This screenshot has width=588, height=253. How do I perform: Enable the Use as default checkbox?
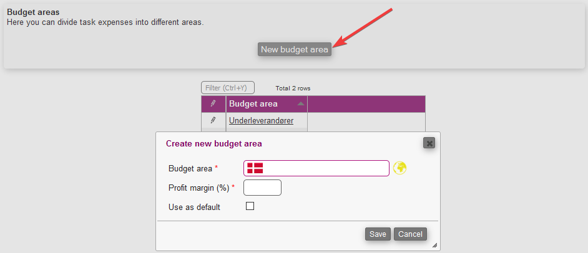250,206
